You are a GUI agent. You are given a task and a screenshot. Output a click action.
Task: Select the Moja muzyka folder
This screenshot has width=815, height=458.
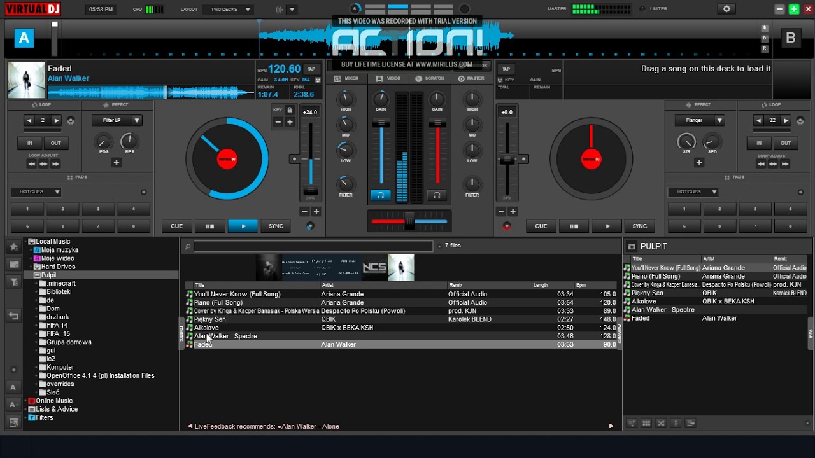tap(60, 250)
